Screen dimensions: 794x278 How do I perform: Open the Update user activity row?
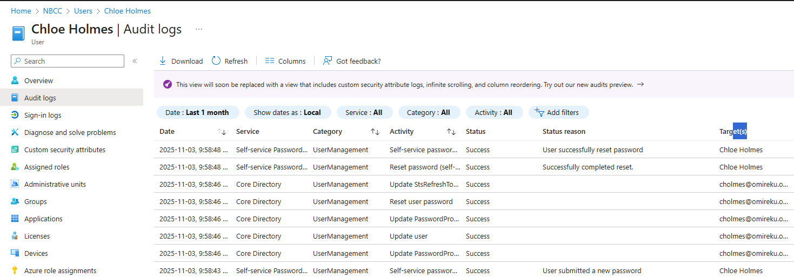(474, 236)
